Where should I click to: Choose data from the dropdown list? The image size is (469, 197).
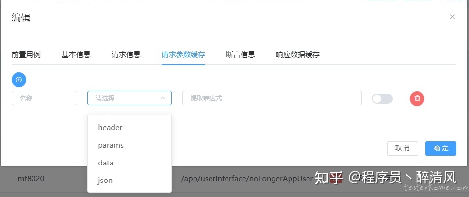(x=129, y=163)
